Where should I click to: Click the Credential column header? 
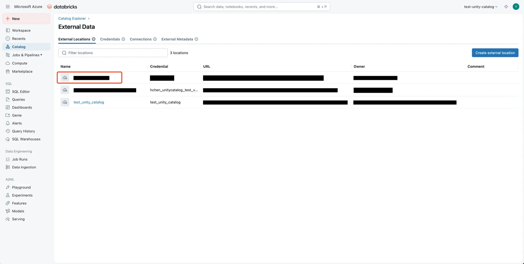pyautogui.click(x=159, y=66)
